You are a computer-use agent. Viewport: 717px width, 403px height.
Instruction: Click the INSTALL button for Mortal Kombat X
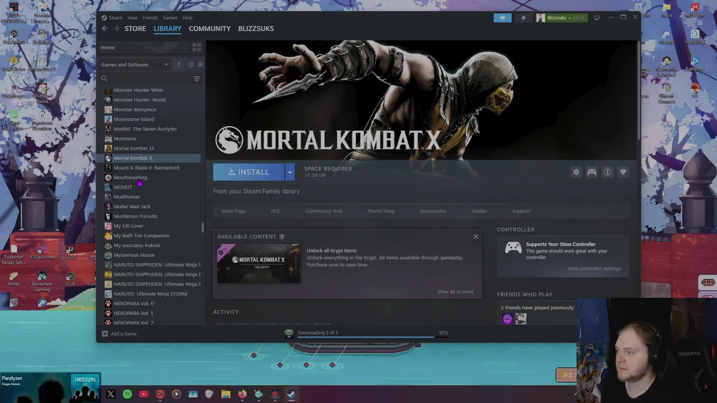pyautogui.click(x=249, y=172)
